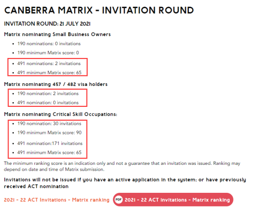The image size is (263, 209).
Task: Select '491 nomination:171 invitations' entry
Action: 50,143
